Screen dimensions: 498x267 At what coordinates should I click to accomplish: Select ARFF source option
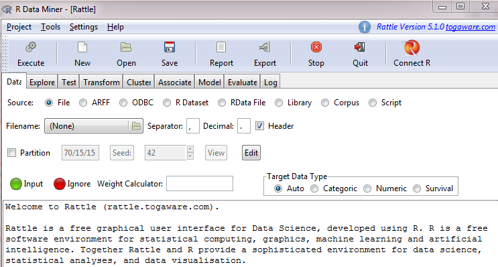83,103
